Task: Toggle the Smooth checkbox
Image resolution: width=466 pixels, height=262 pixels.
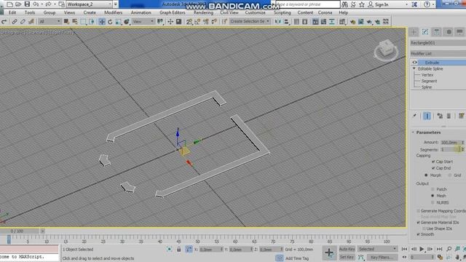Action: 418,234
